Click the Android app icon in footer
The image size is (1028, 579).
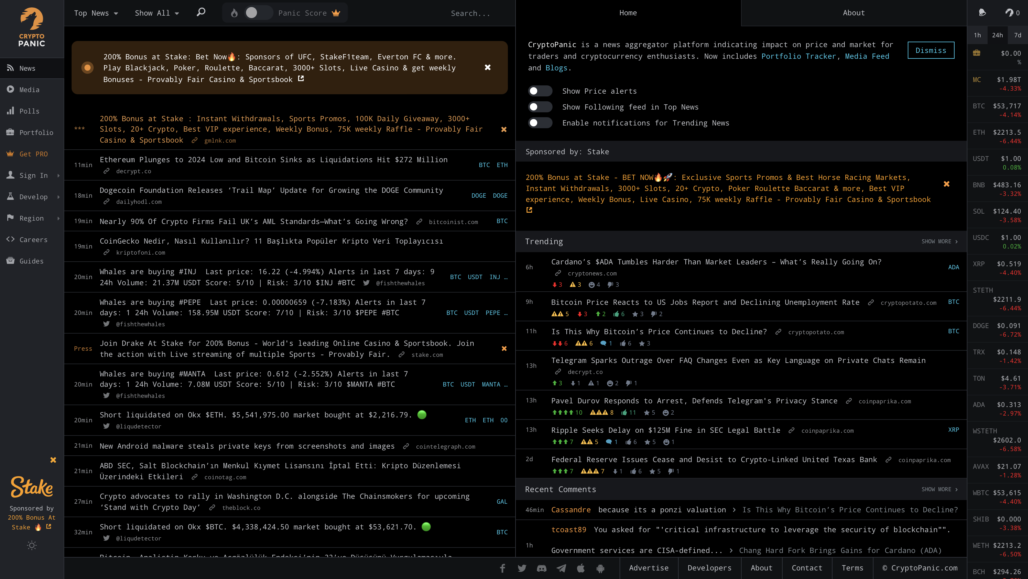click(x=600, y=568)
